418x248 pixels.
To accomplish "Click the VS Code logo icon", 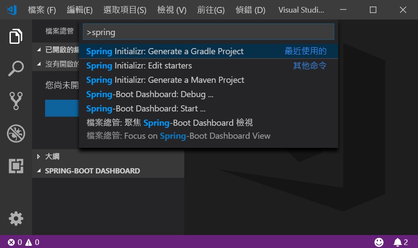I will (x=12, y=10).
